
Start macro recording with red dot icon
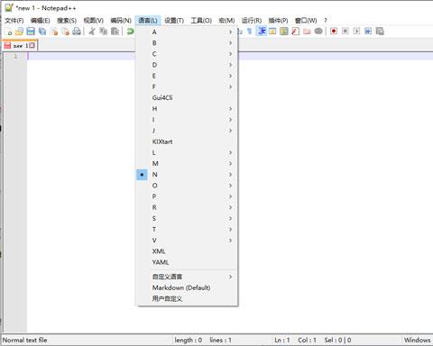(x=334, y=31)
